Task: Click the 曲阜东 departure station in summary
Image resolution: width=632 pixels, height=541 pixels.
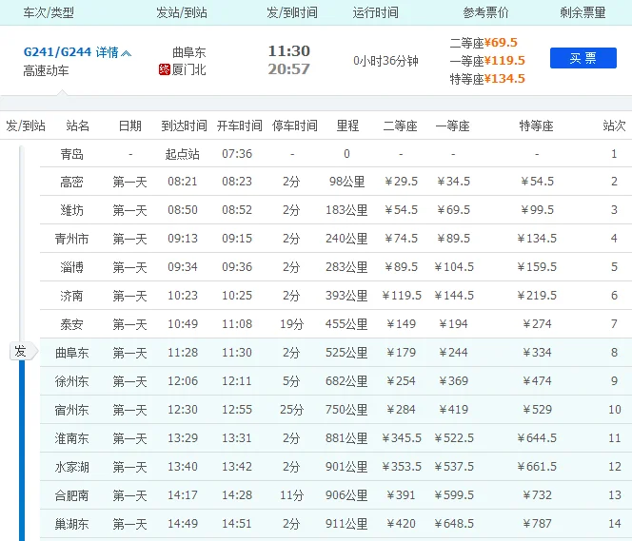Action: pyautogui.click(x=189, y=52)
